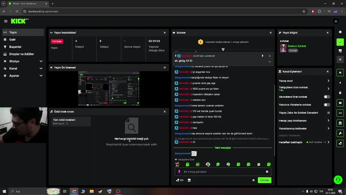Click the Kick diamond icon top right
346x195 pixels.
336,21
